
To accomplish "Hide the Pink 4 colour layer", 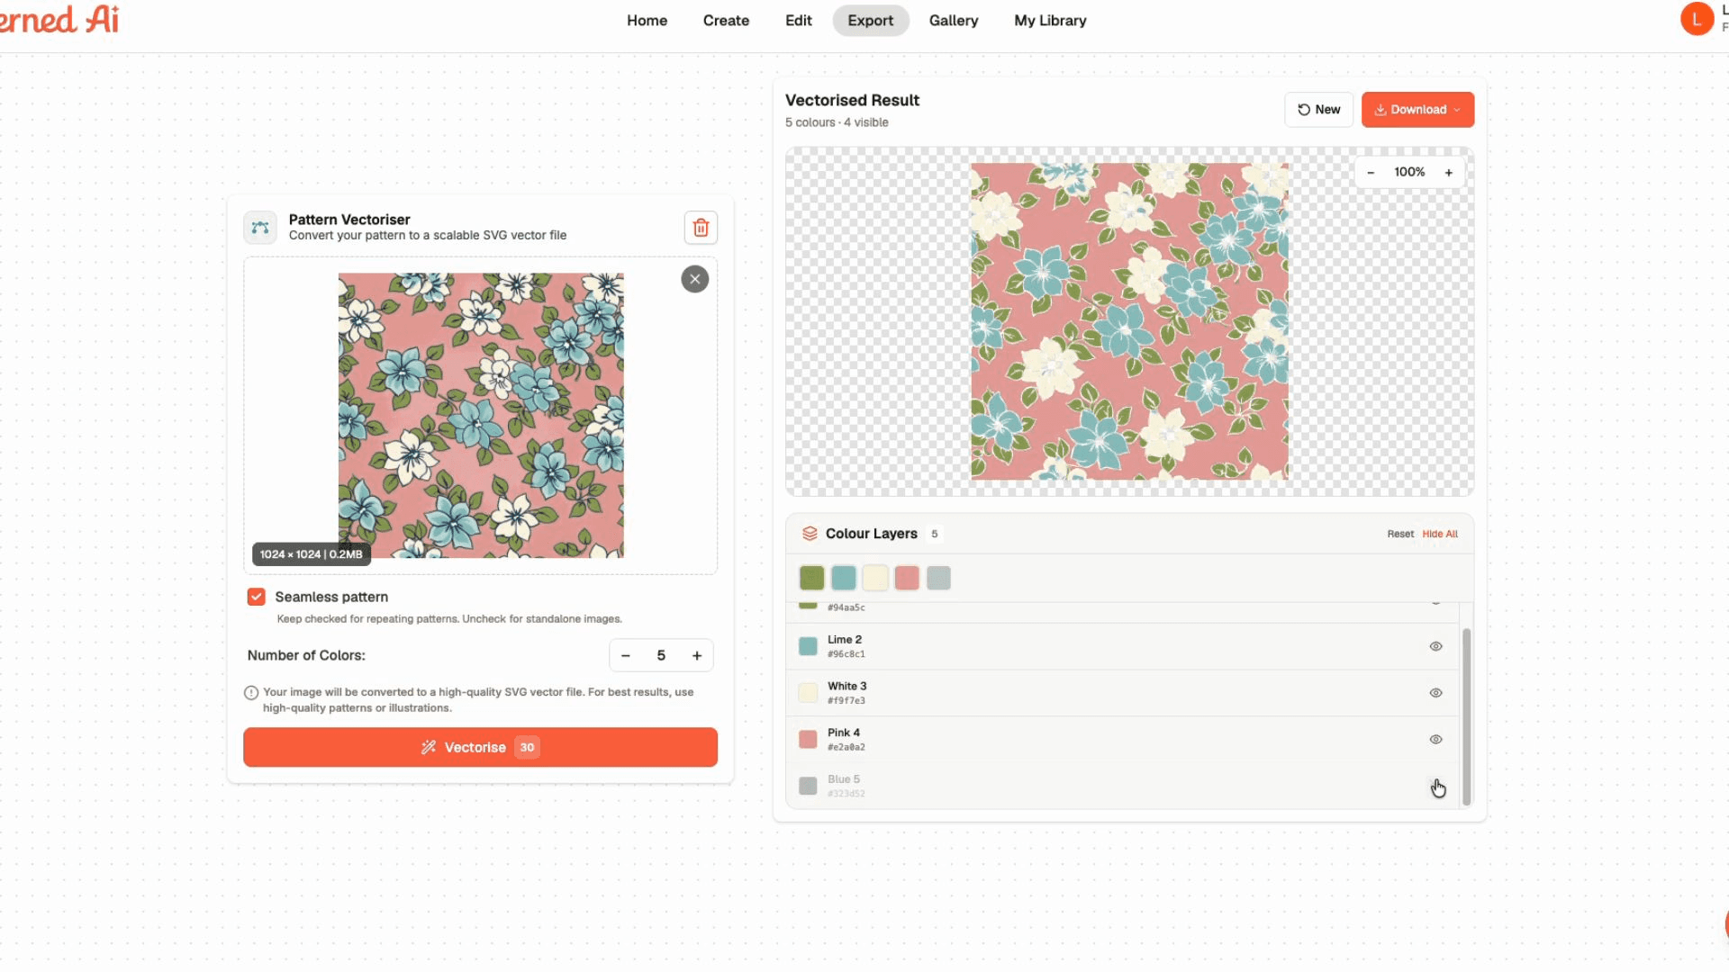I will pos(1435,740).
